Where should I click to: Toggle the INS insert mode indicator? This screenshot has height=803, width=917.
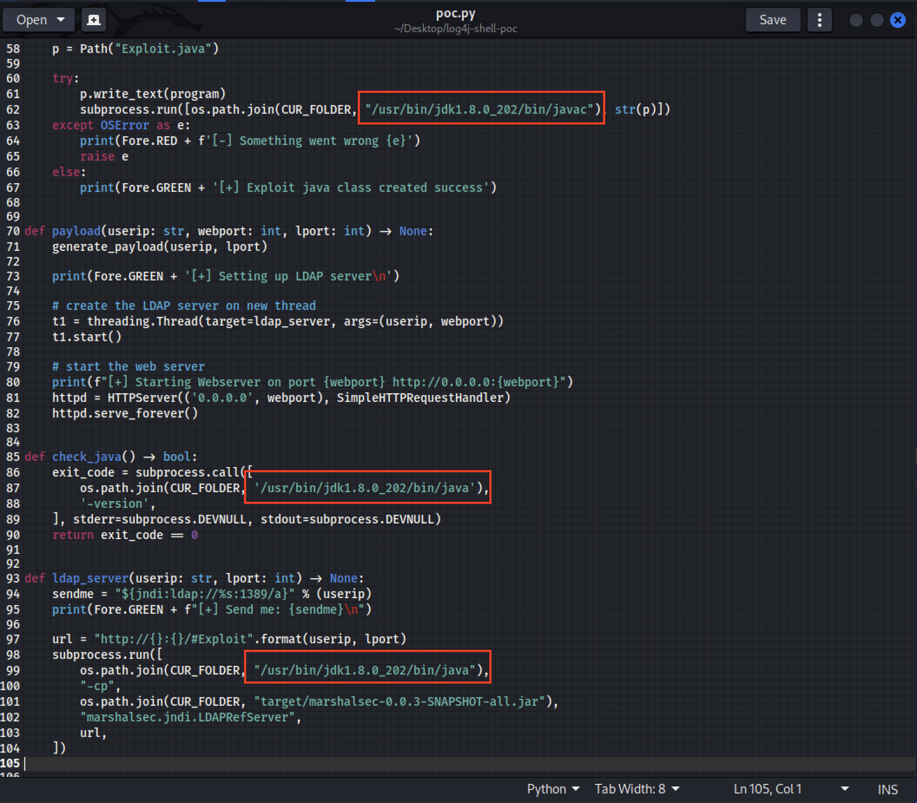click(887, 789)
